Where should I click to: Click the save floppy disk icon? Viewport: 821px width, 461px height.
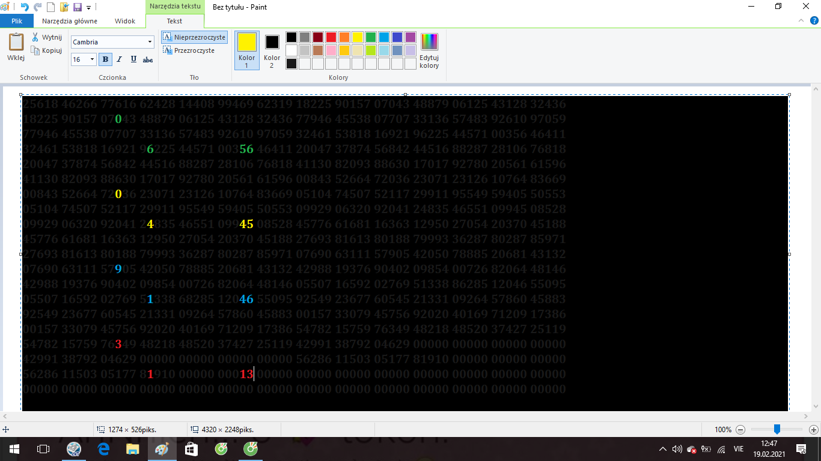pos(77,7)
